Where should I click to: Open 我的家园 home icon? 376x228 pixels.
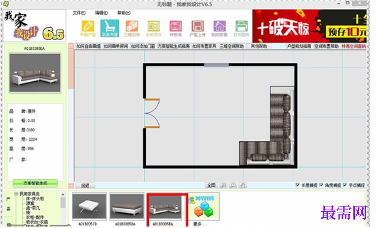(x=219, y=28)
